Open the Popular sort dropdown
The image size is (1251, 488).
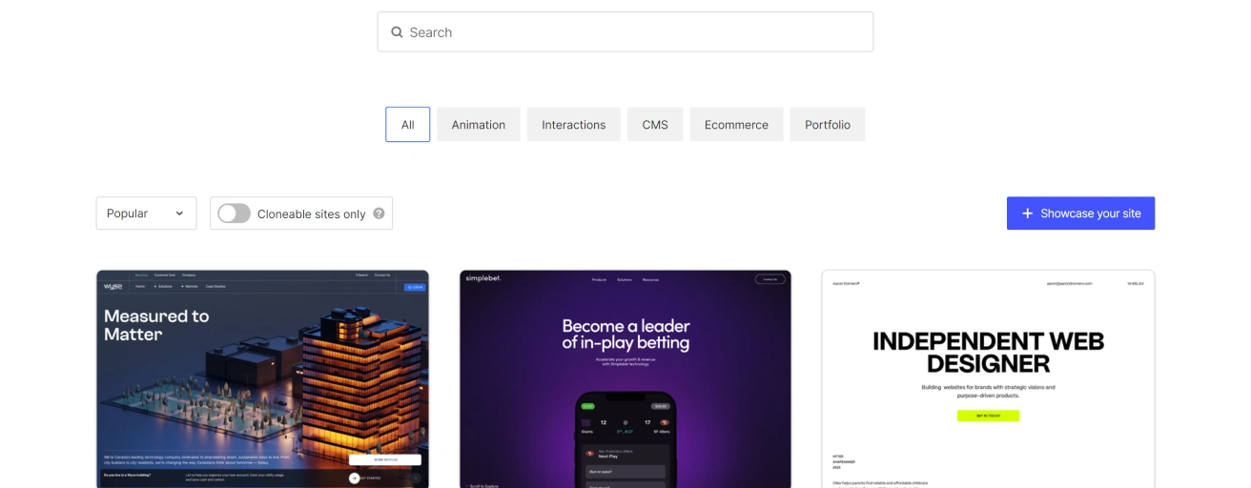(146, 213)
